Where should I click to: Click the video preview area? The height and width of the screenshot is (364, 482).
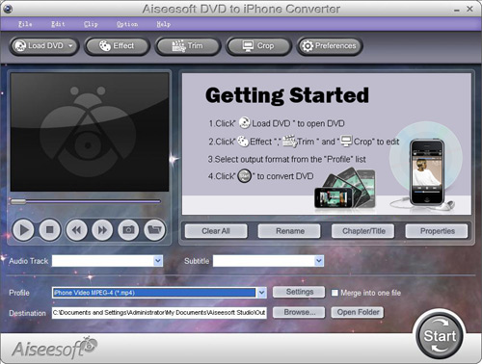coord(90,132)
